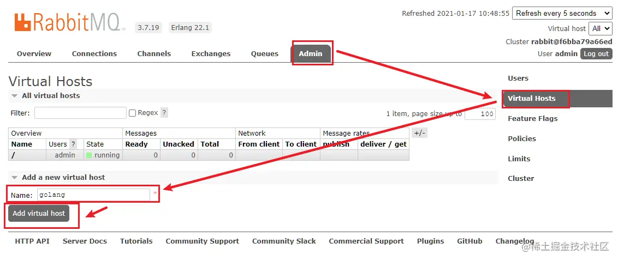Screen dimensions: 618x261
Task: Enable the Regex filter checkbox
Action: (133, 113)
